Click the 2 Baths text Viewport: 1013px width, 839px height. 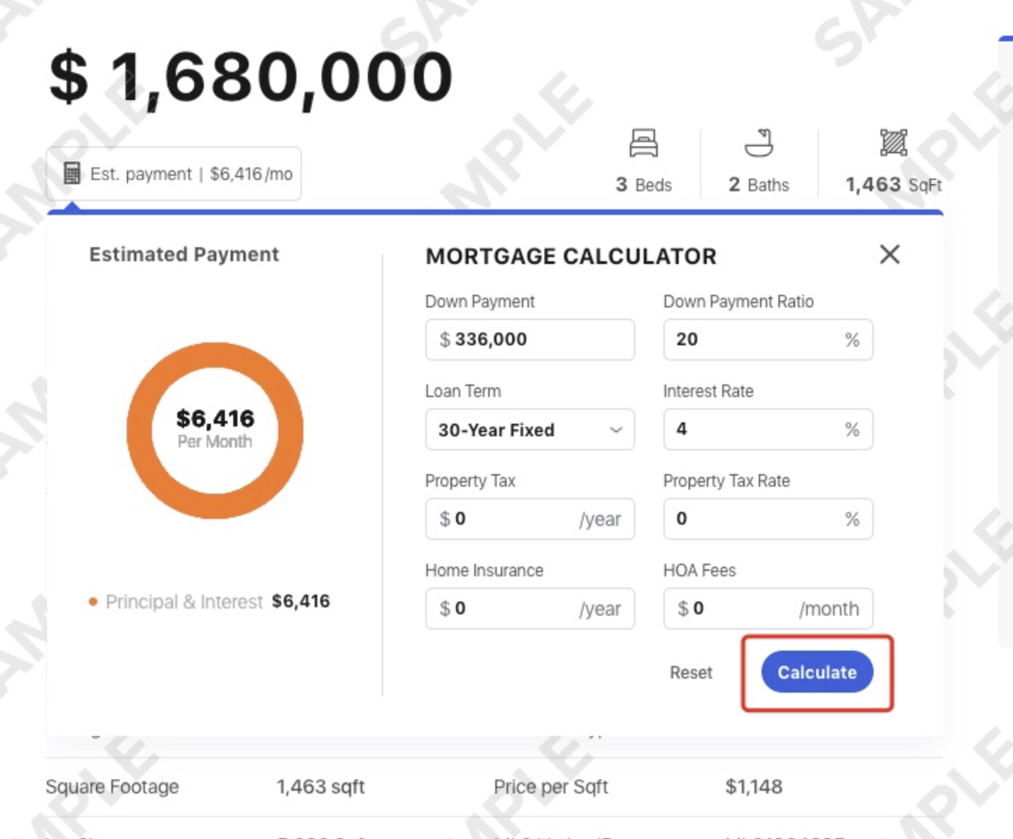pos(759,185)
